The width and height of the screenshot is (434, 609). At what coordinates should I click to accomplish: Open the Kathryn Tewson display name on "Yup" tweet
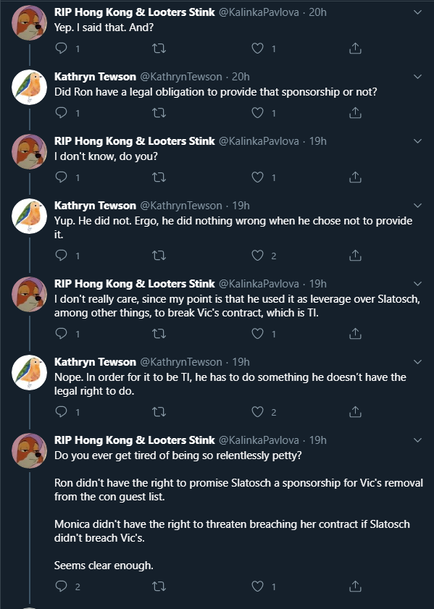click(95, 206)
